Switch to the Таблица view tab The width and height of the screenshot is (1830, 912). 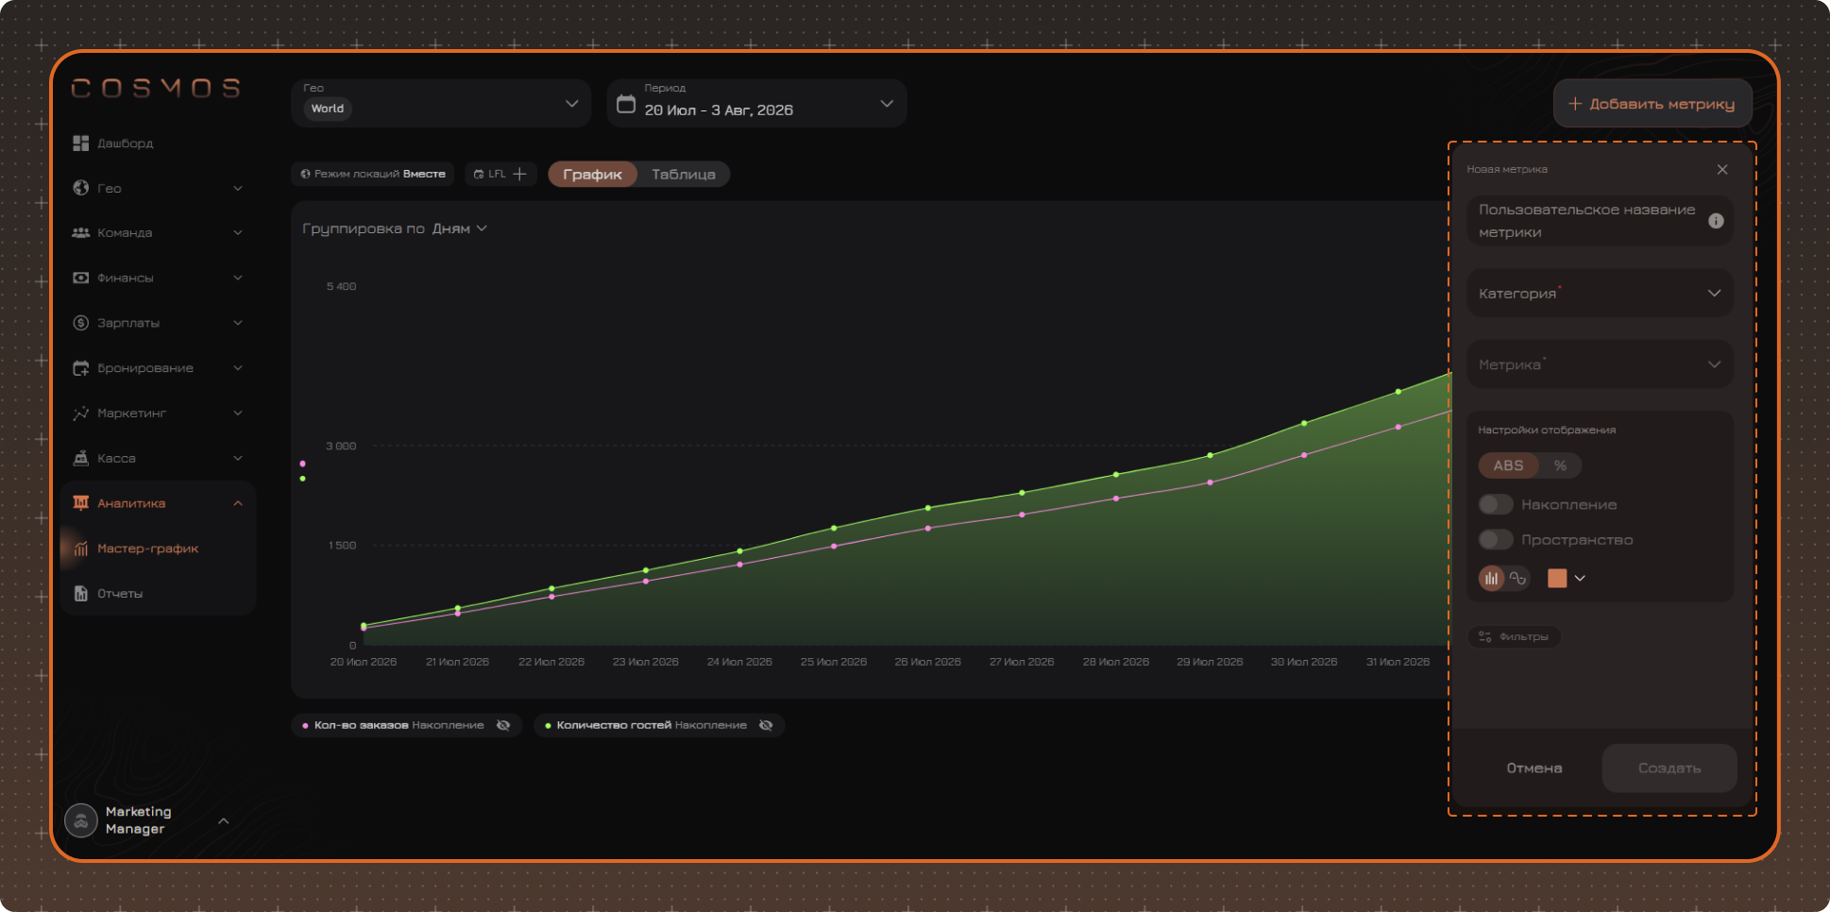tap(684, 175)
